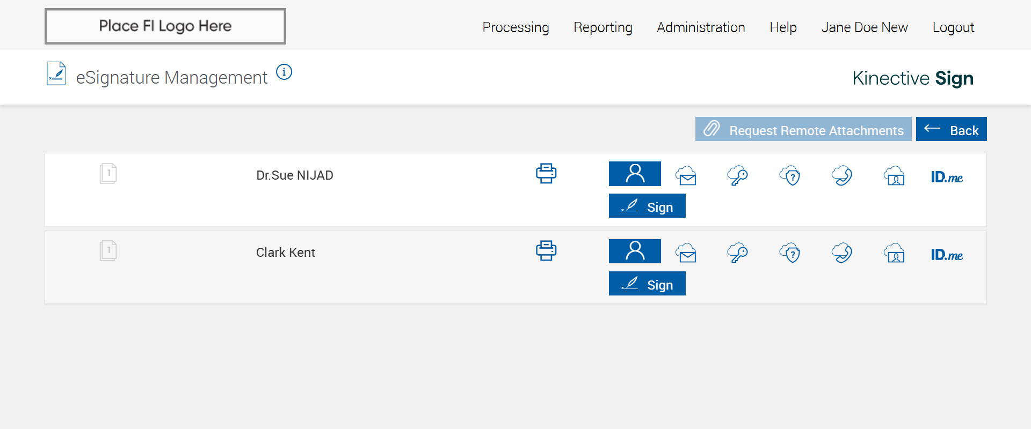Select ID.me verification for Clark Kent

[947, 255]
